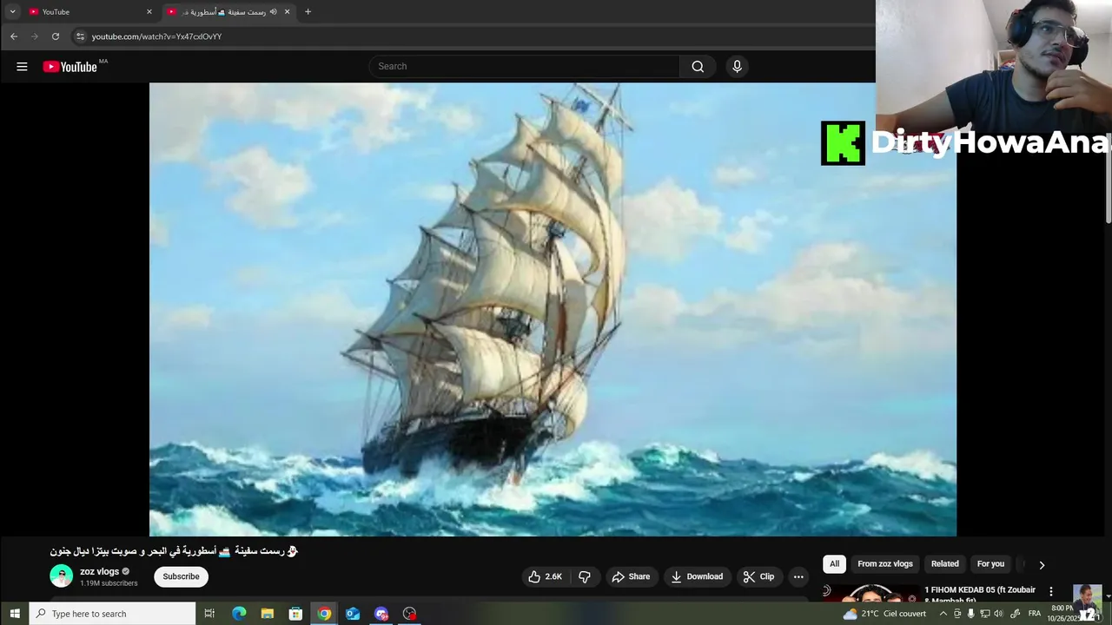The height and width of the screenshot is (625, 1112).
Task: Open FIHOM KEDAB 05 video thumbnail
Action: tap(871, 594)
